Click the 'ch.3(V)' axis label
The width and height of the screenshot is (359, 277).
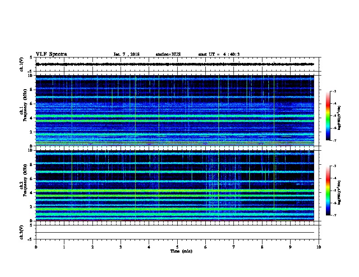pyautogui.click(x=21, y=232)
